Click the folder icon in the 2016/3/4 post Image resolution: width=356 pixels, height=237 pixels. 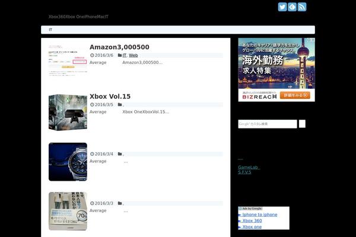(120, 154)
